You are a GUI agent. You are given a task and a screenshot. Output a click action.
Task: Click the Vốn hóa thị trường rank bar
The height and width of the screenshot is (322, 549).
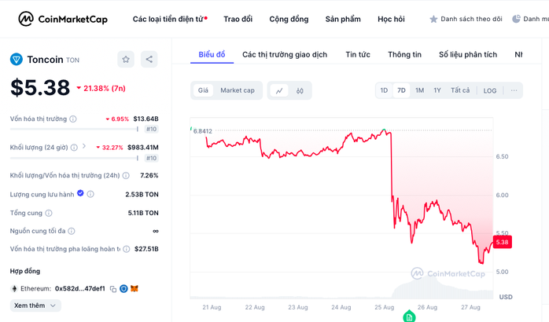point(74,130)
